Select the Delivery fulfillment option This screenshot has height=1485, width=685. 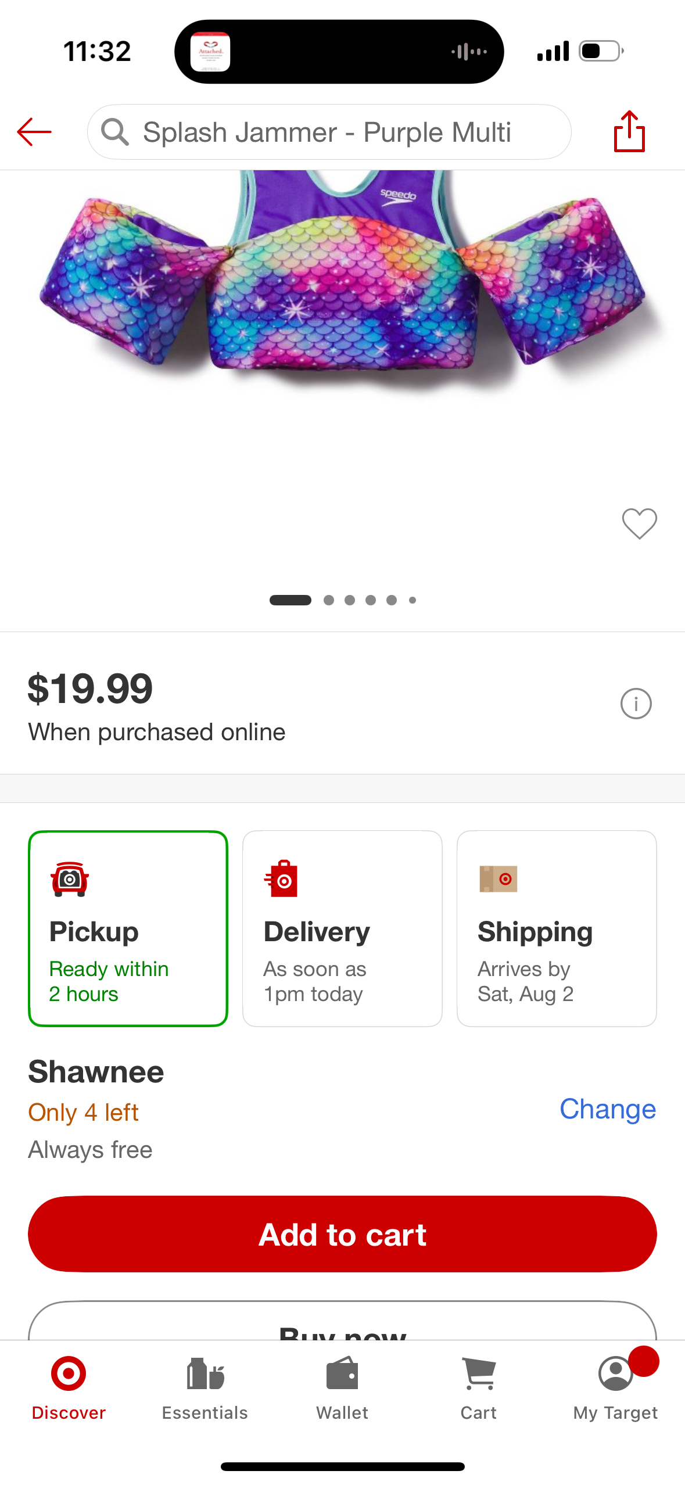click(x=342, y=928)
